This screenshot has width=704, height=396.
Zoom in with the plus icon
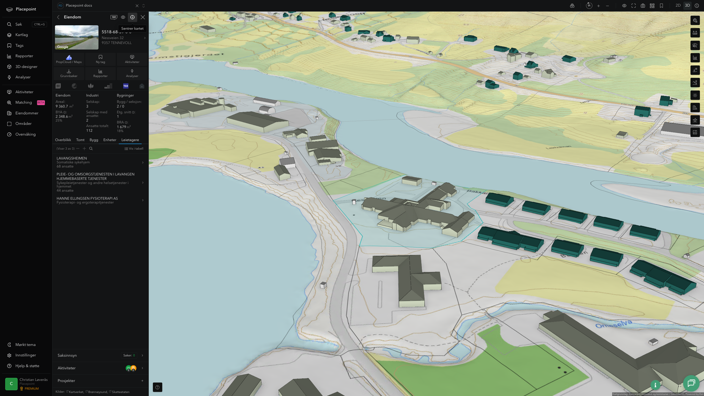tap(598, 6)
